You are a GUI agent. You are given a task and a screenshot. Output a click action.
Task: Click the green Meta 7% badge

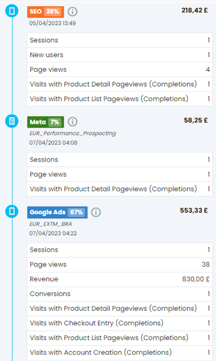(46, 122)
